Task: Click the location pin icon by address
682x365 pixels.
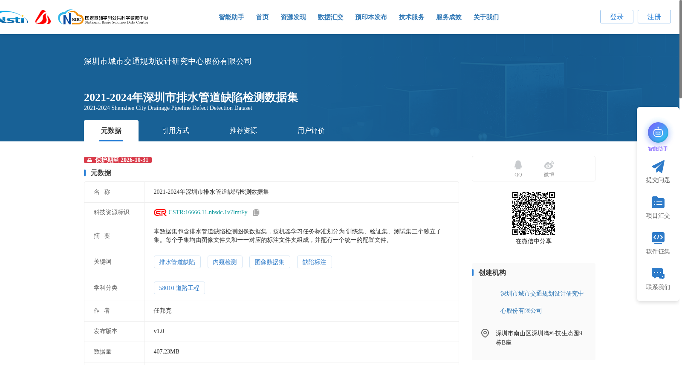Action: [x=485, y=333]
